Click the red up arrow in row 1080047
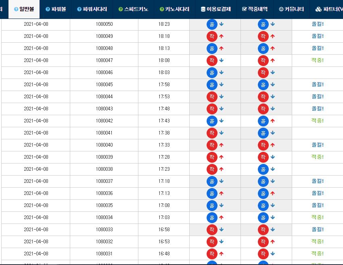The image size is (343, 265). click(272, 60)
